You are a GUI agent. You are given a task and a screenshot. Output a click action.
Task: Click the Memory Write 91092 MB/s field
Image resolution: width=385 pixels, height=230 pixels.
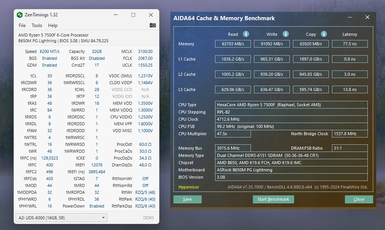(272, 44)
